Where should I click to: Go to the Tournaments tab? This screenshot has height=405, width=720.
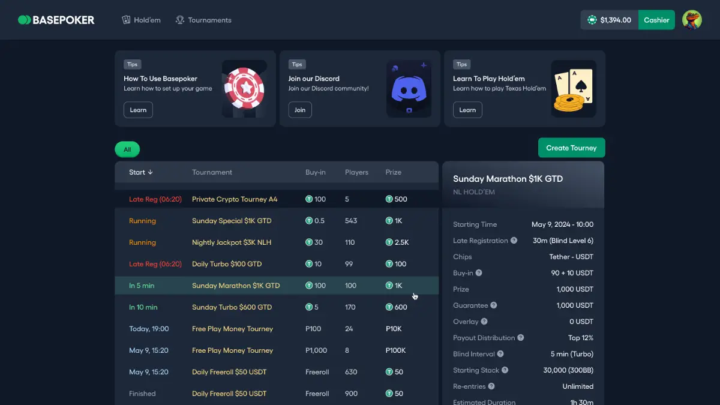pyautogui.click(x=203, y=20)
